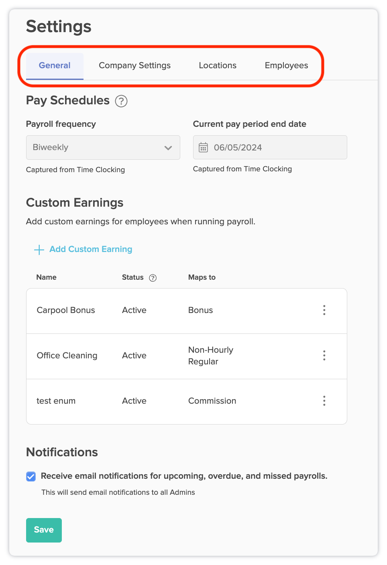
Task: Toggle the email notifications checkbox
Action: tap(31, 476)
